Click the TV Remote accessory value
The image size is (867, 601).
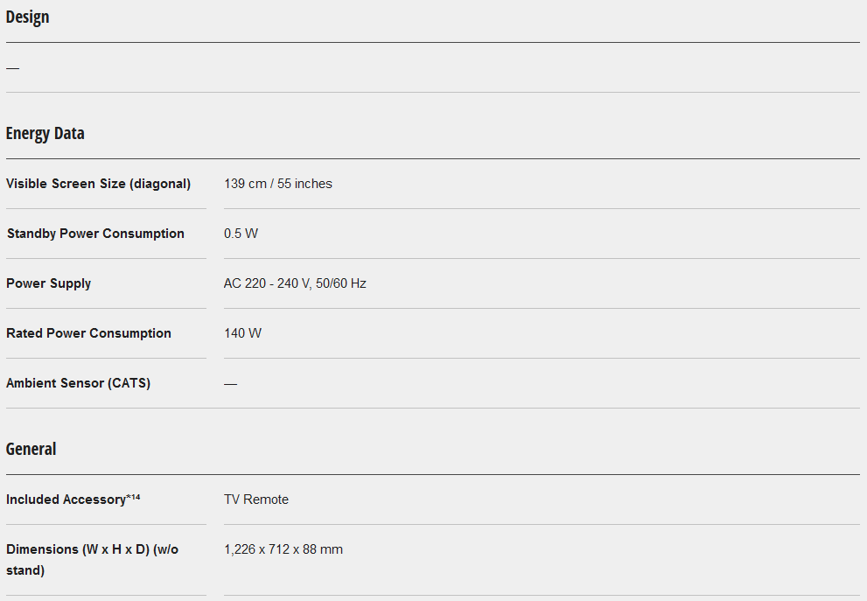point(256,500)
